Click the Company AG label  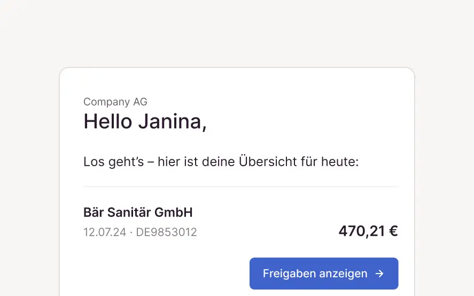(x=115, y=102)
